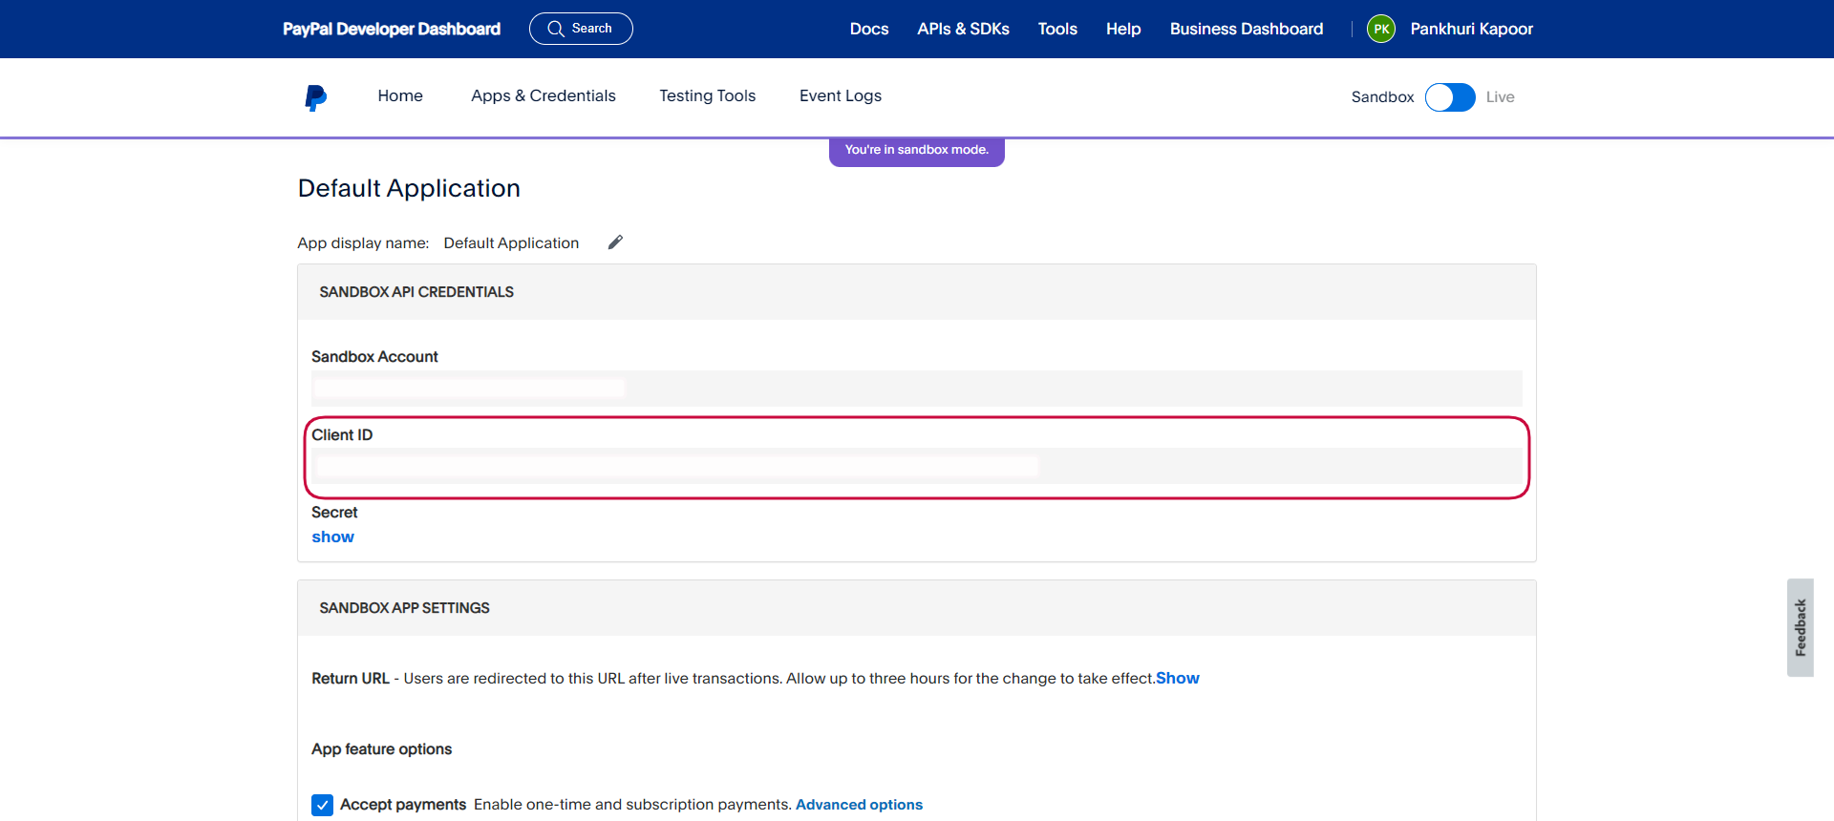Show the Return URL setting
Image resolution: width=1834 pixels, height=821 pixels.
tap(1178, 678)
